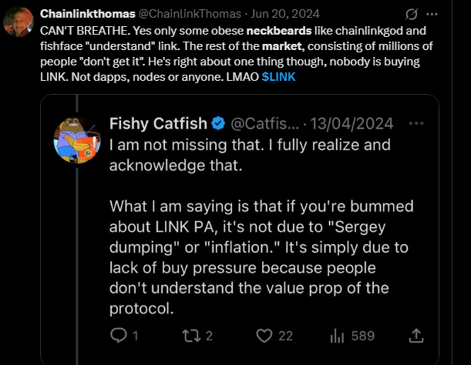The height and width of the screenshot is (365, 471).
Task: Expand the quoted tweet's three-dot menu
Action: point(417,123)
